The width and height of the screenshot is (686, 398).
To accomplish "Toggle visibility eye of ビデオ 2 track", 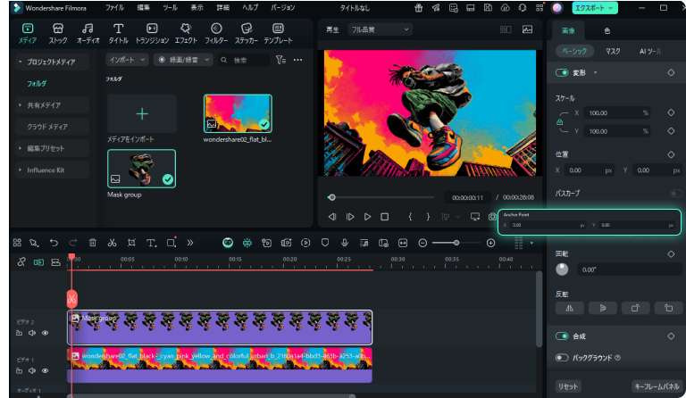I will pos(45,333).
